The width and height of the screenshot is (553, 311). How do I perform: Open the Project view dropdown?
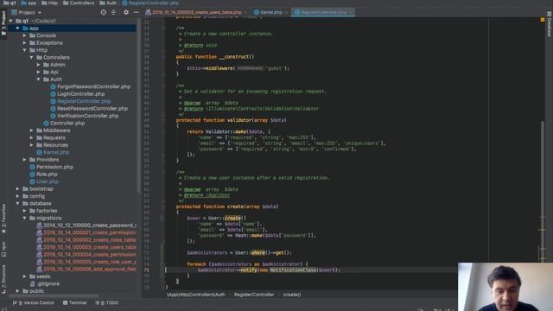pos(27,12)
